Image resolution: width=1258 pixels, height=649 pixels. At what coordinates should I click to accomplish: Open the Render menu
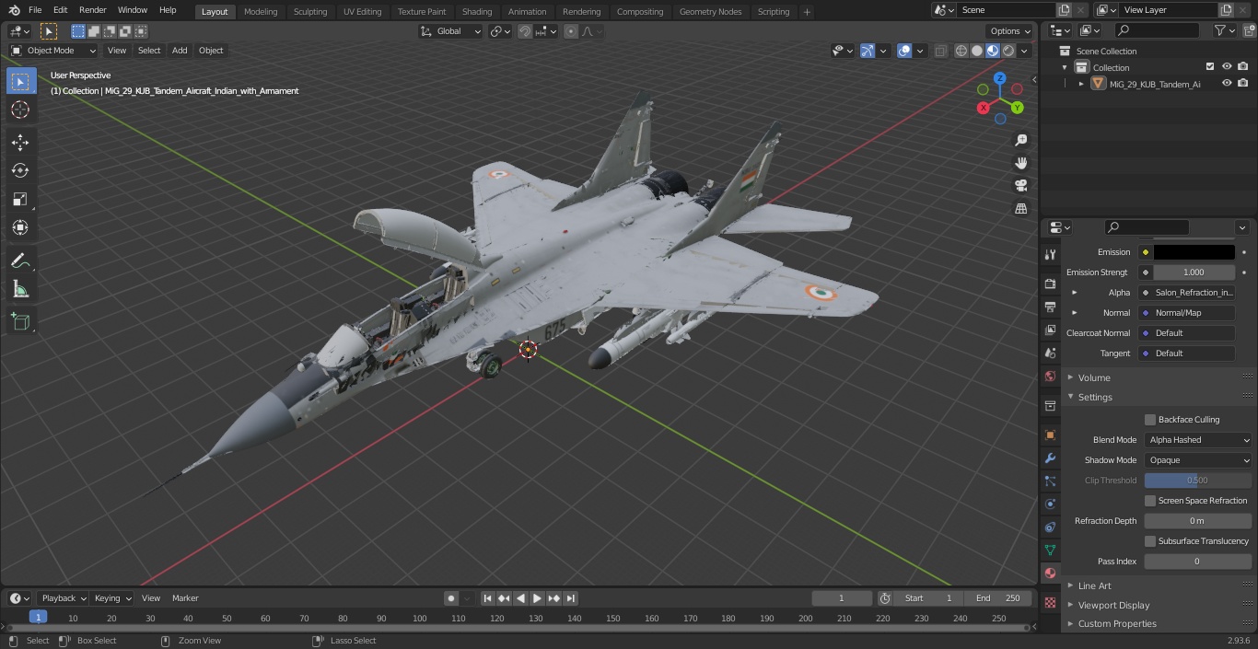[x=92, y=10]
